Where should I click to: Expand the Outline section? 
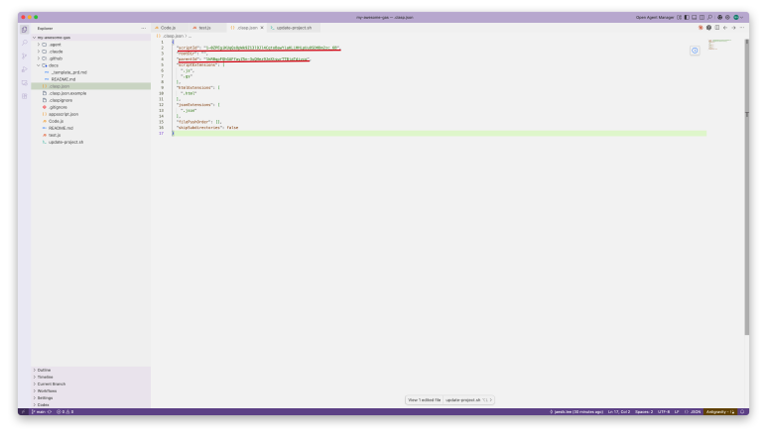tap(44, 370)
